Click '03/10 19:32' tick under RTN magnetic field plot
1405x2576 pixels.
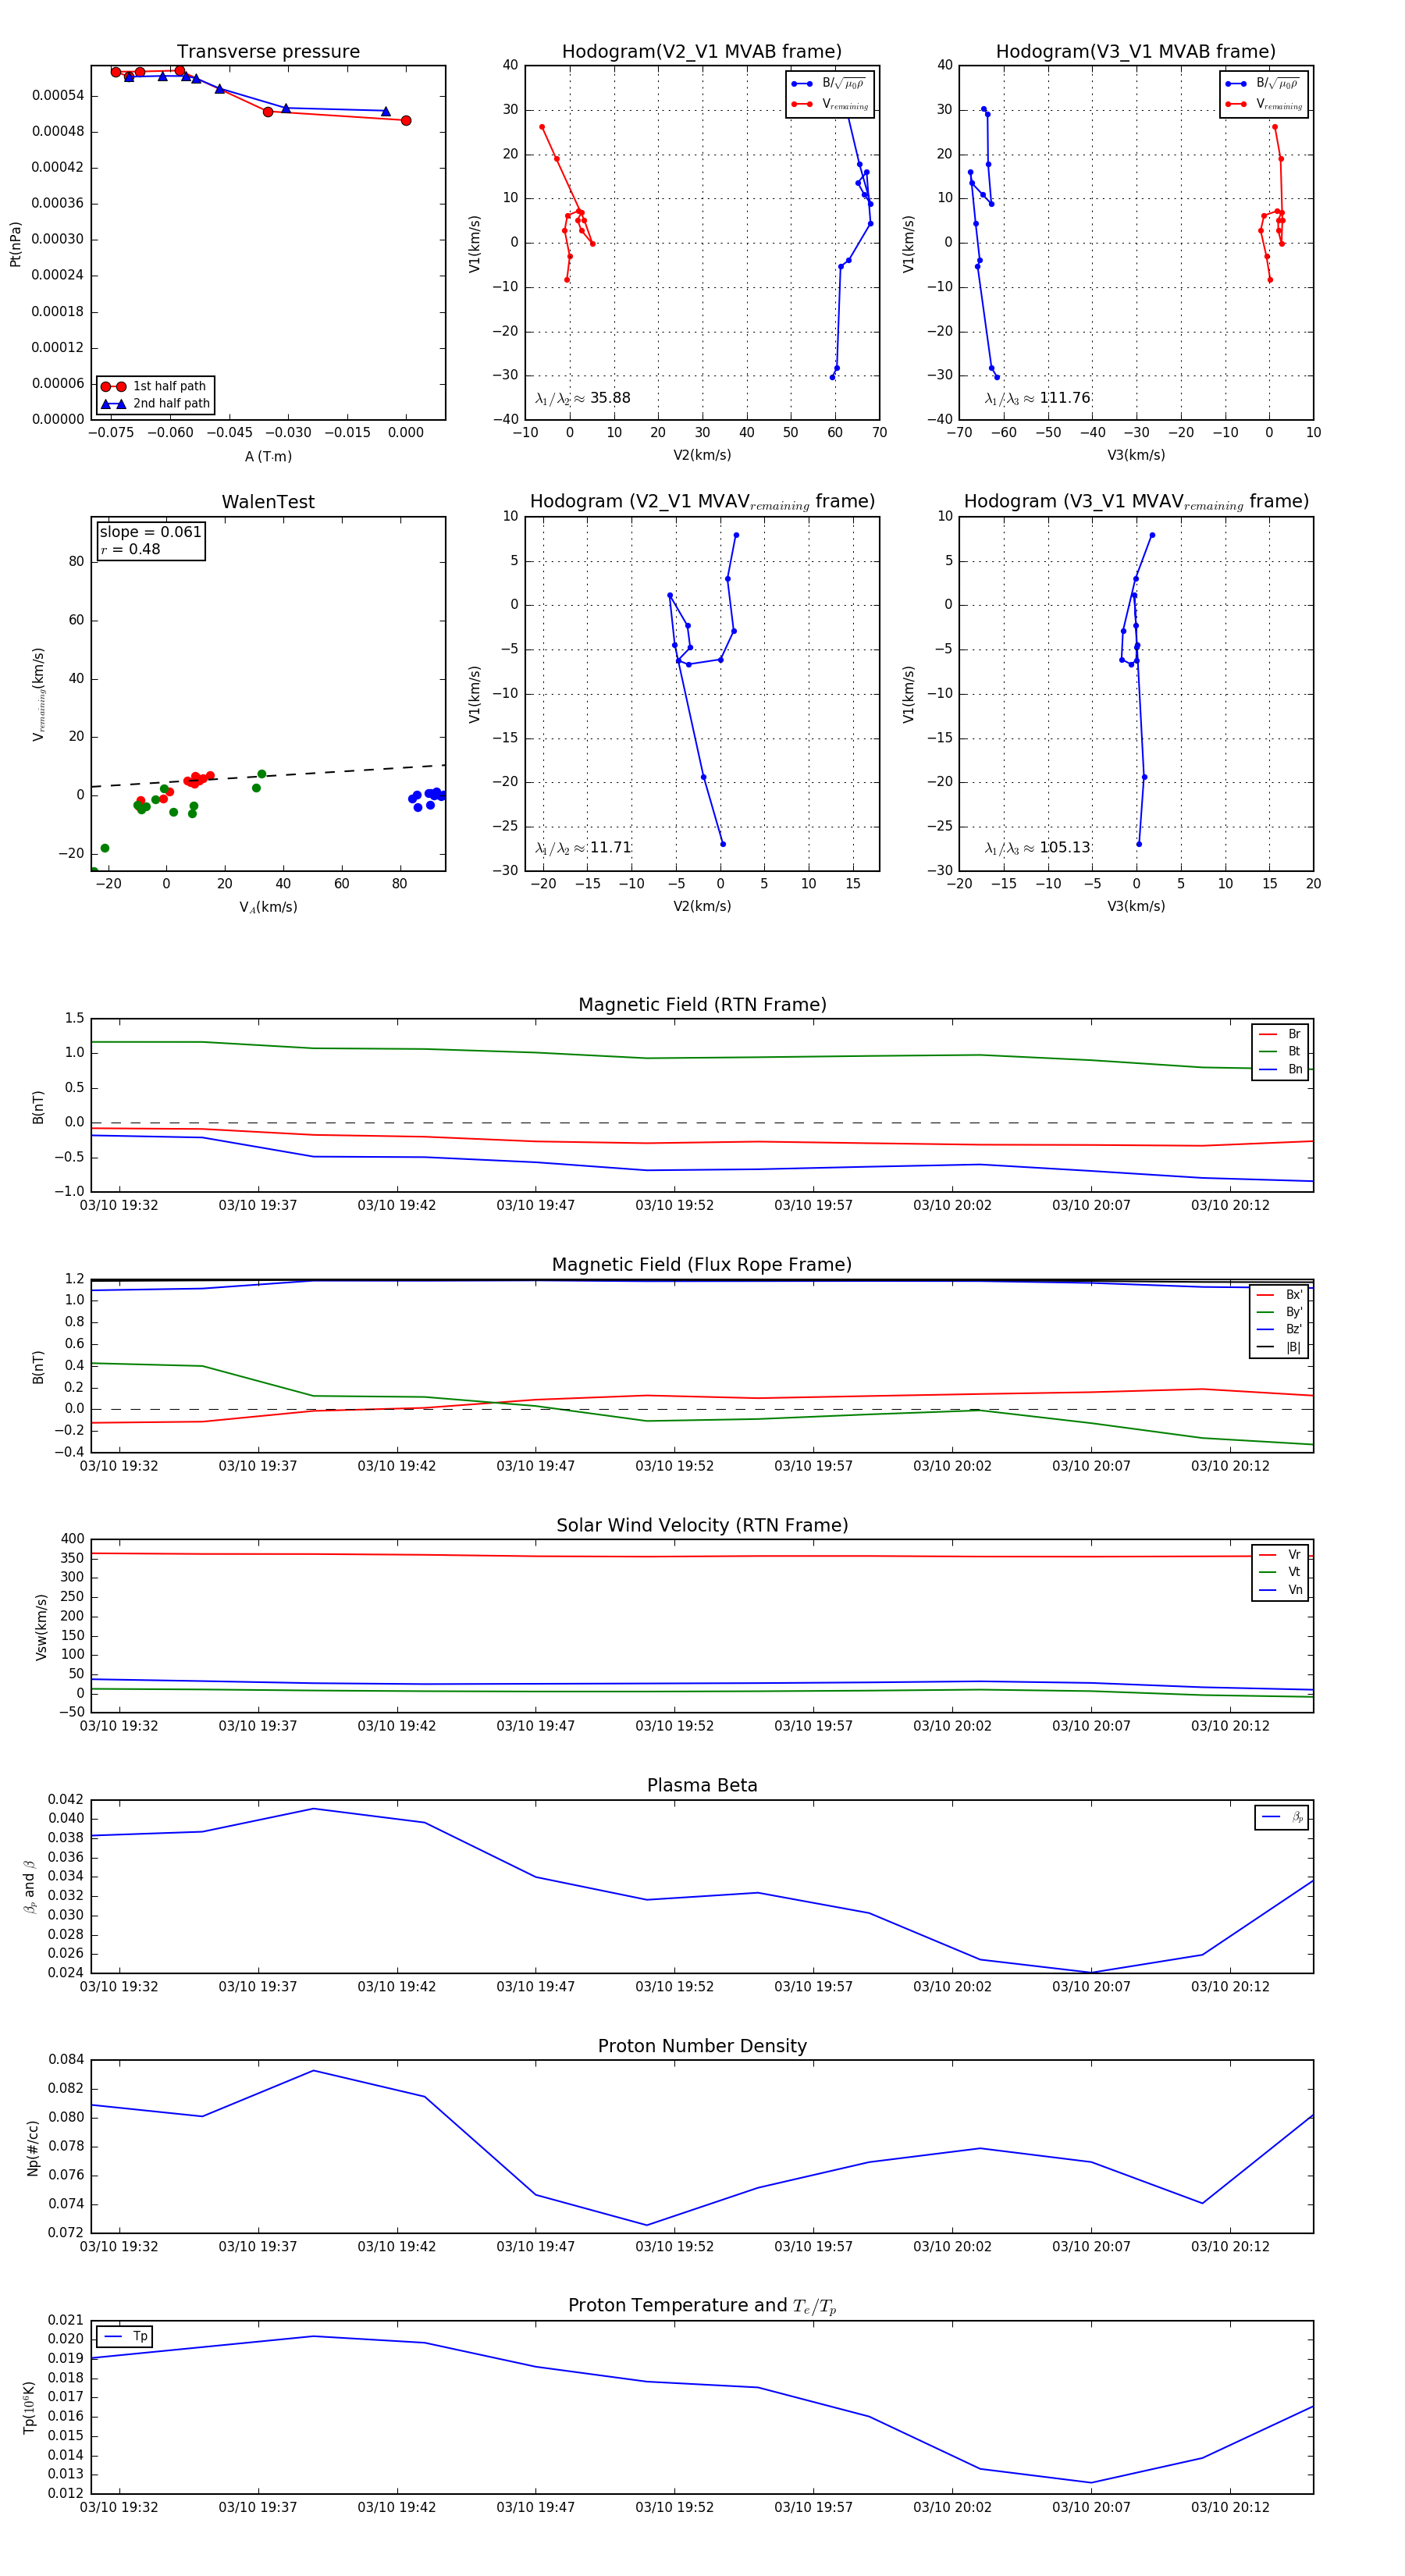(119, 1205)
